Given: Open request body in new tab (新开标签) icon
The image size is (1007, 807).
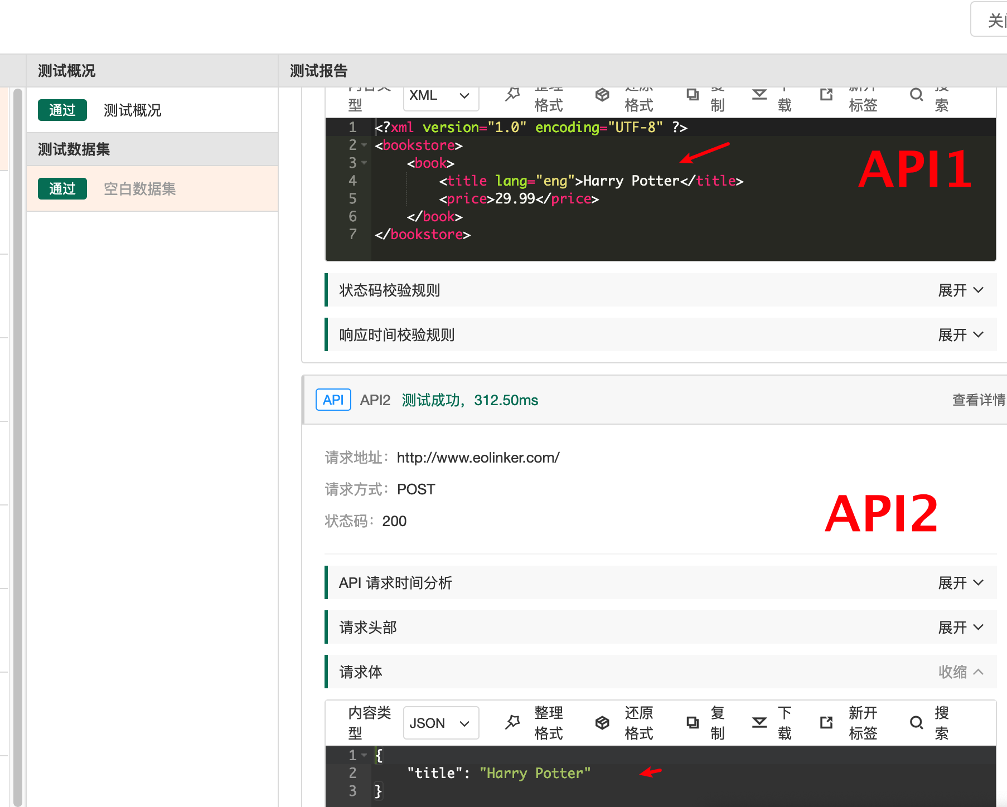Looking at the screenshot, I should pyautogui.click(x=826, y=722).
